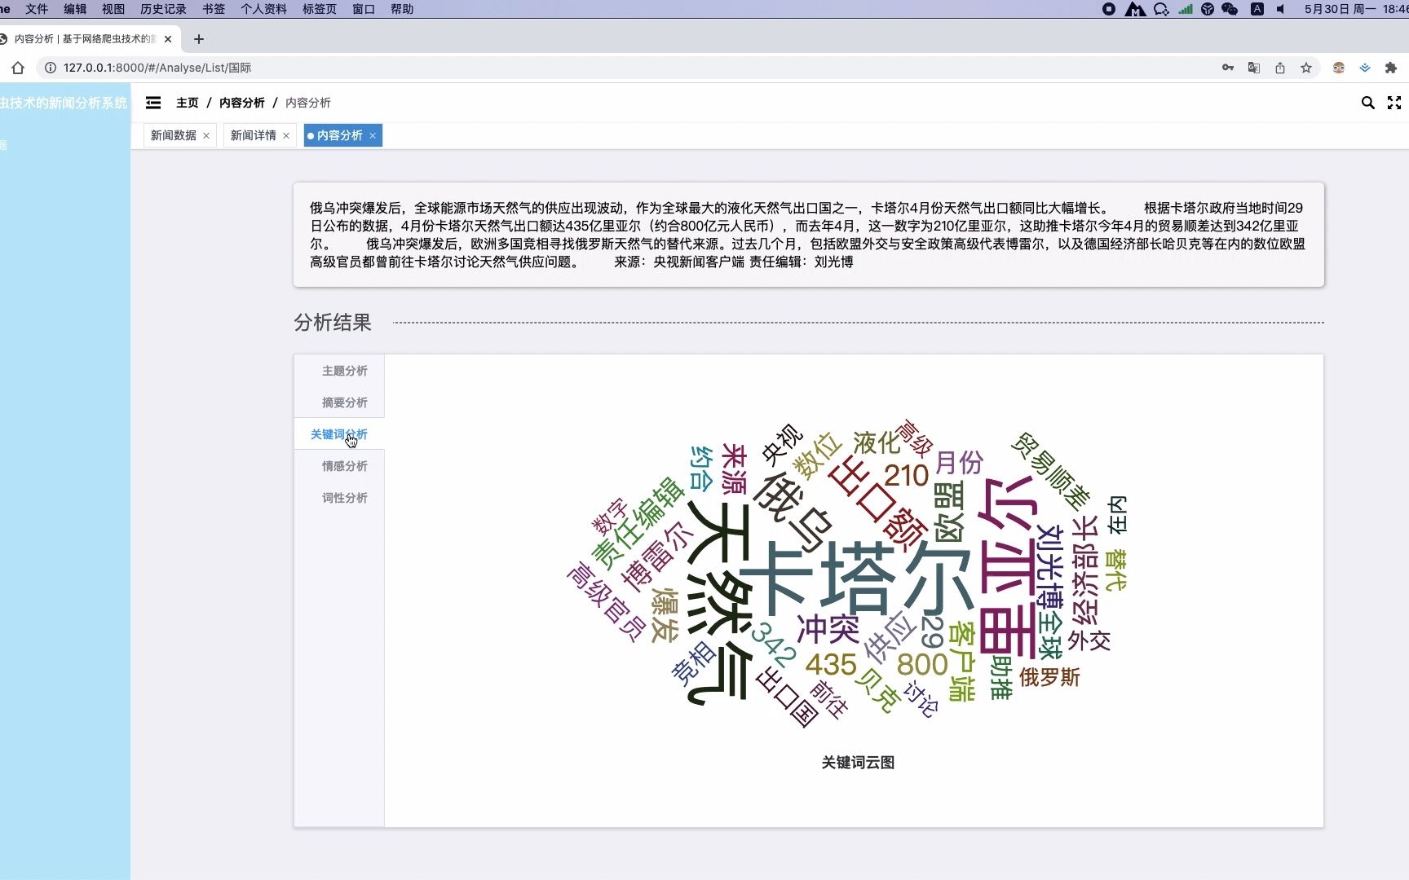
Task: Click the translate page icon
Action: 1254,68
